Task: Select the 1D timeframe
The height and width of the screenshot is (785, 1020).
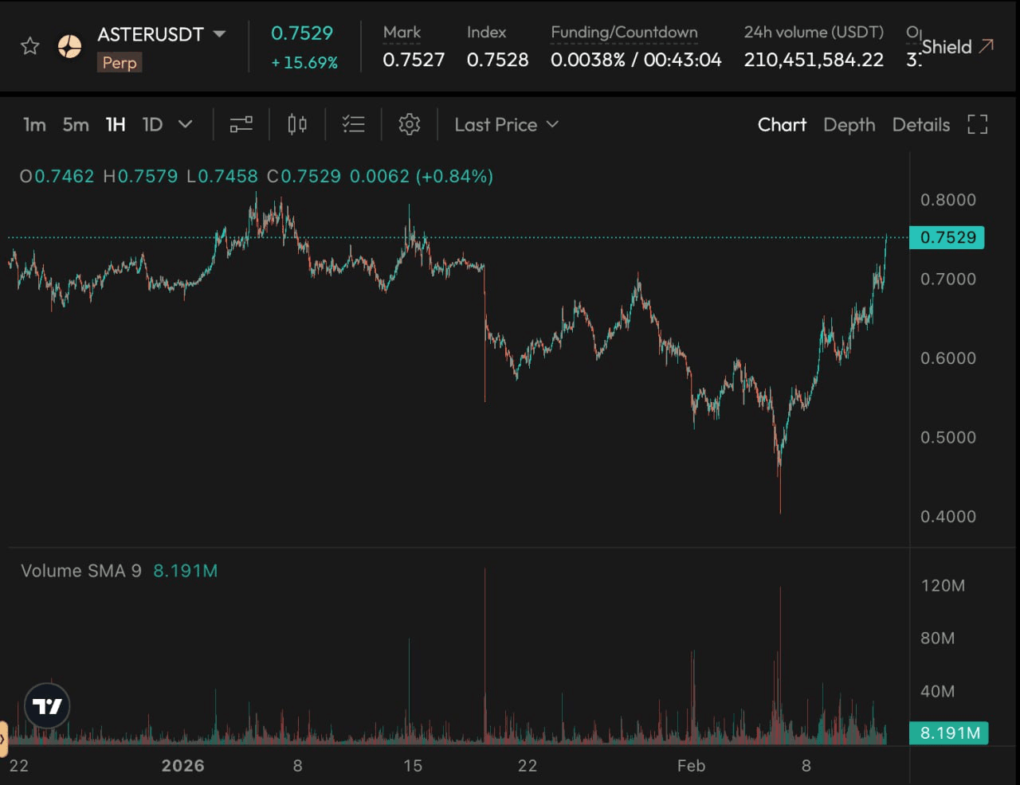Action: click(152, 125)
